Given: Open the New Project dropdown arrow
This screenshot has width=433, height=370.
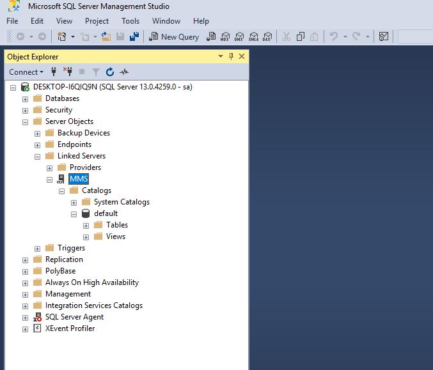Looking at the screenshot, I should point(73,36).
